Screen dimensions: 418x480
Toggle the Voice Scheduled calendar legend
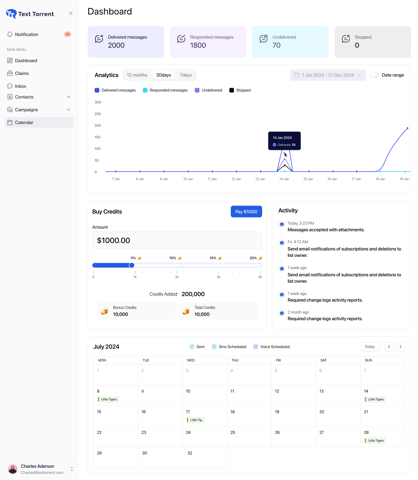(x=271, y=347)
